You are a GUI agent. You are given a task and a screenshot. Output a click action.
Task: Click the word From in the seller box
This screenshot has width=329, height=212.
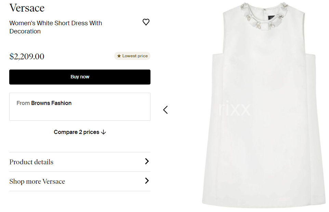tap(23, 103)
